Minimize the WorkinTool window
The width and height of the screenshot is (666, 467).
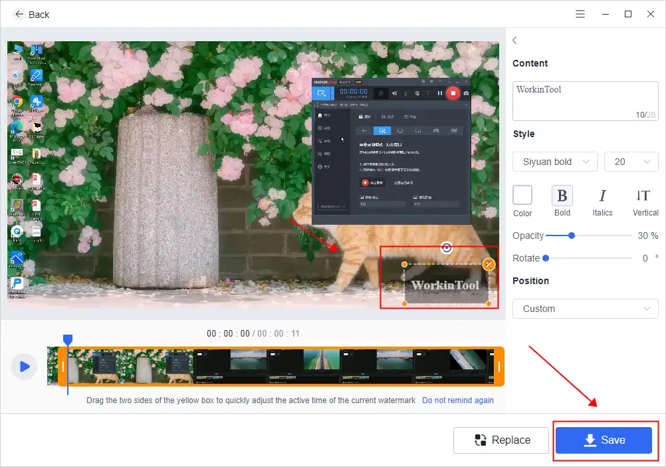[x=606, y=14]
